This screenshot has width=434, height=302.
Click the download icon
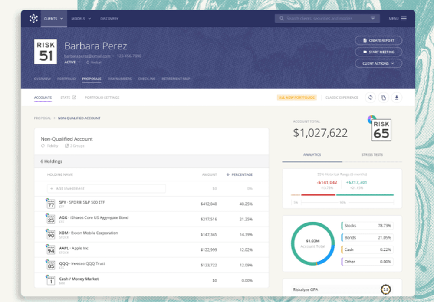[397, 98]
